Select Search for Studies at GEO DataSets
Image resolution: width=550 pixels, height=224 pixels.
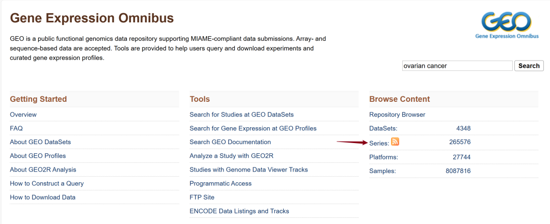[241, 115]
